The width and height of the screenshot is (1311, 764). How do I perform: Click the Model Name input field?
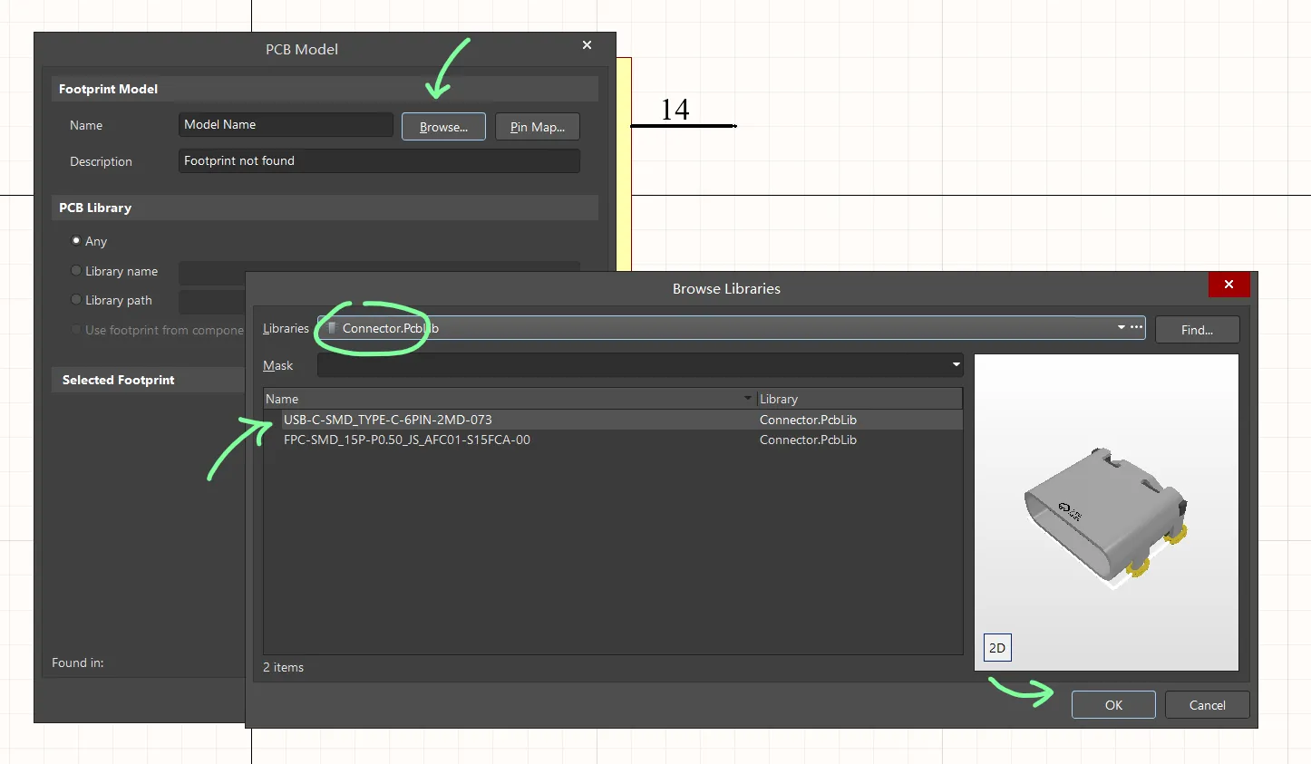point(286,124)
